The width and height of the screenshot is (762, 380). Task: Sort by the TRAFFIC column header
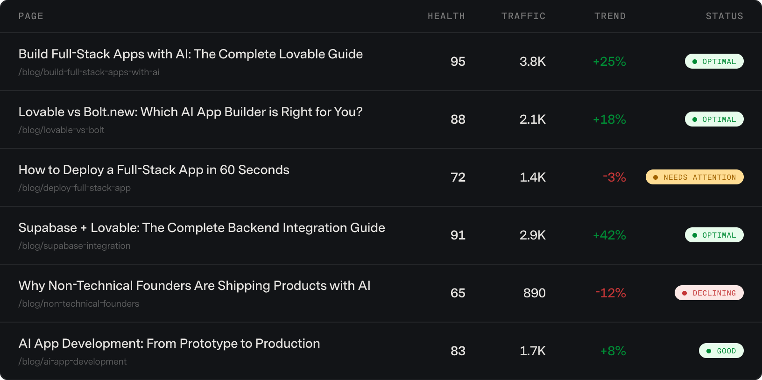pos(523,16)
